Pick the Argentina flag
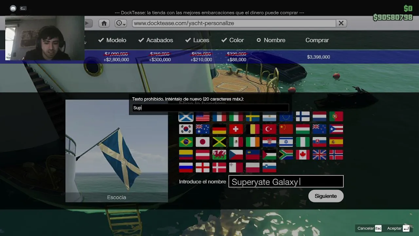Image resolution: width=419 pixels, height=236 pixels. [269, 116]
